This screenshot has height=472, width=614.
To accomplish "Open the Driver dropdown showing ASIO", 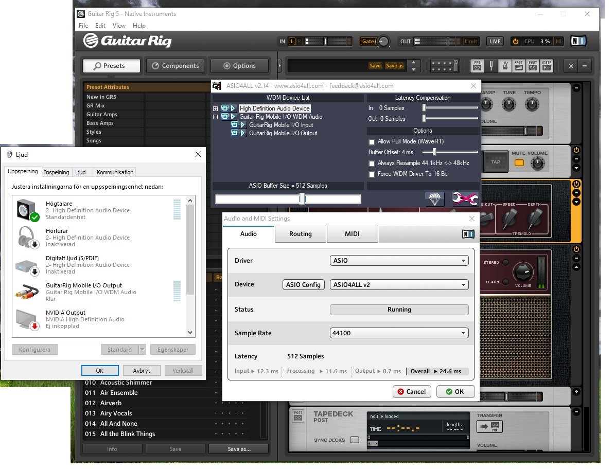I will (399, 261).
